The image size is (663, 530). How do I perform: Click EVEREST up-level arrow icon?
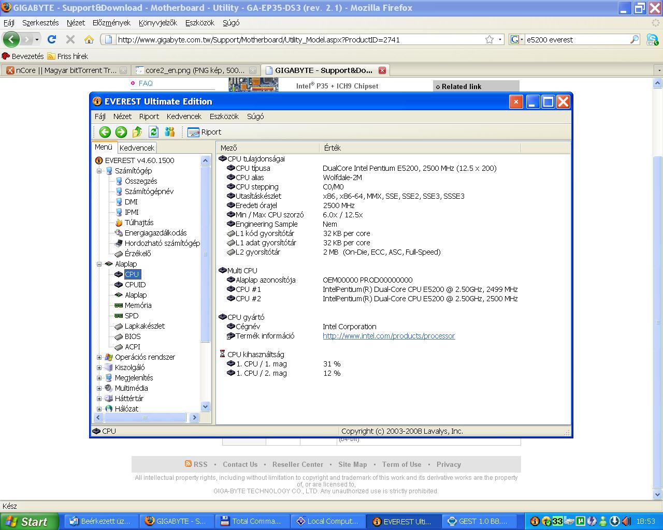tap(137, 132)
